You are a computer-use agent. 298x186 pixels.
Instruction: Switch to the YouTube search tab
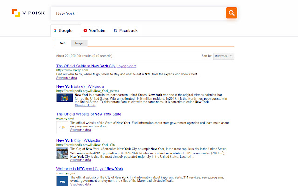point(95,30)
